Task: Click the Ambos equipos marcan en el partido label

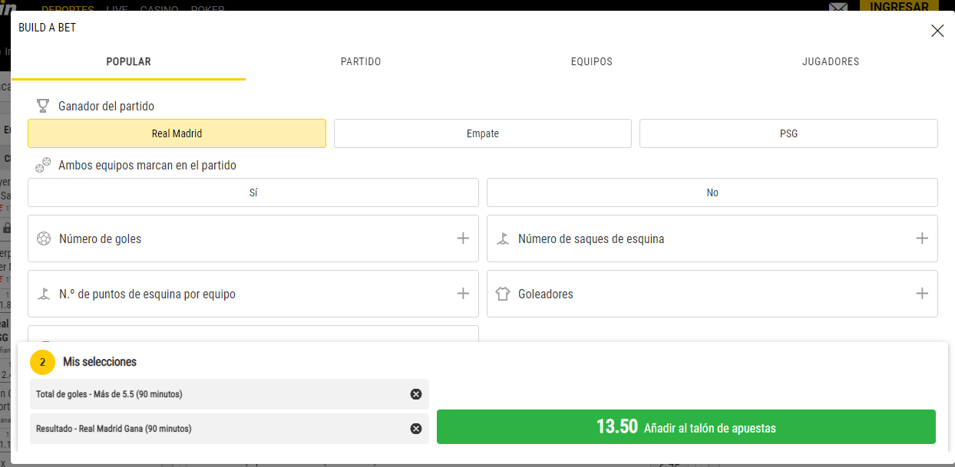Action: coord(147,165)
